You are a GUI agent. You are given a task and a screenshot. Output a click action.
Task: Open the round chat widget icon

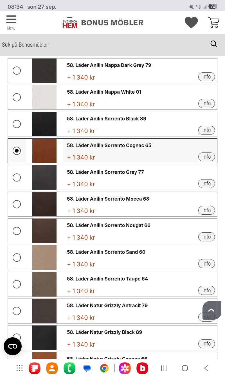point(13,346)
